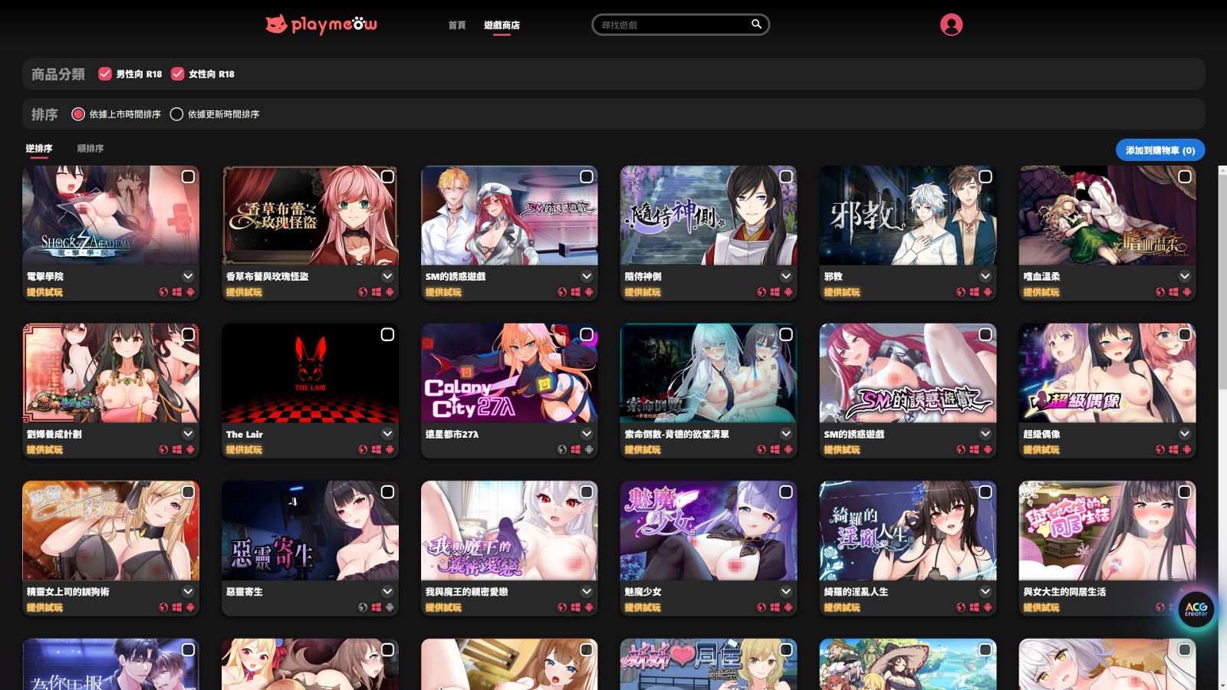Click the Windows platform icon on The Lair
Image resolution: width=1227 pixels, height=690 pixels.
(x=376, y=450)
